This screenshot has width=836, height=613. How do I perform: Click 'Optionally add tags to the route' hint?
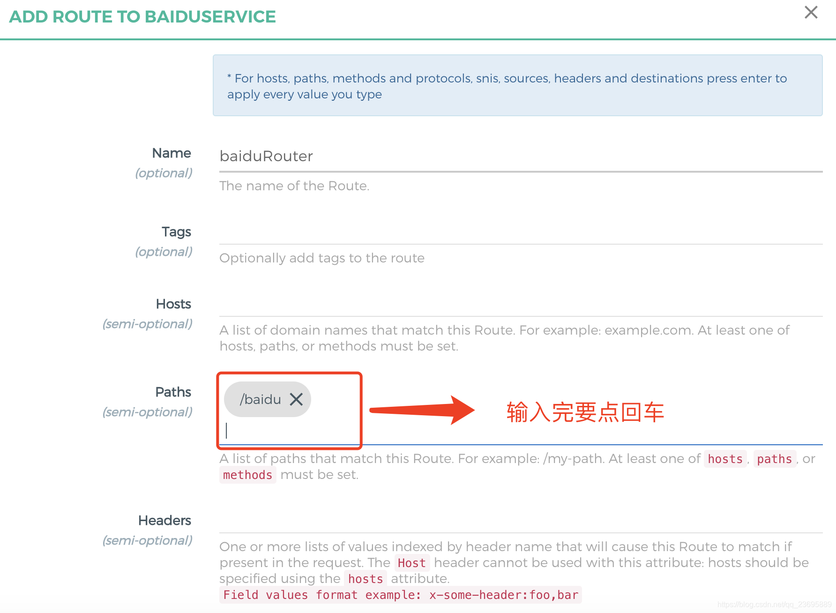322,258
